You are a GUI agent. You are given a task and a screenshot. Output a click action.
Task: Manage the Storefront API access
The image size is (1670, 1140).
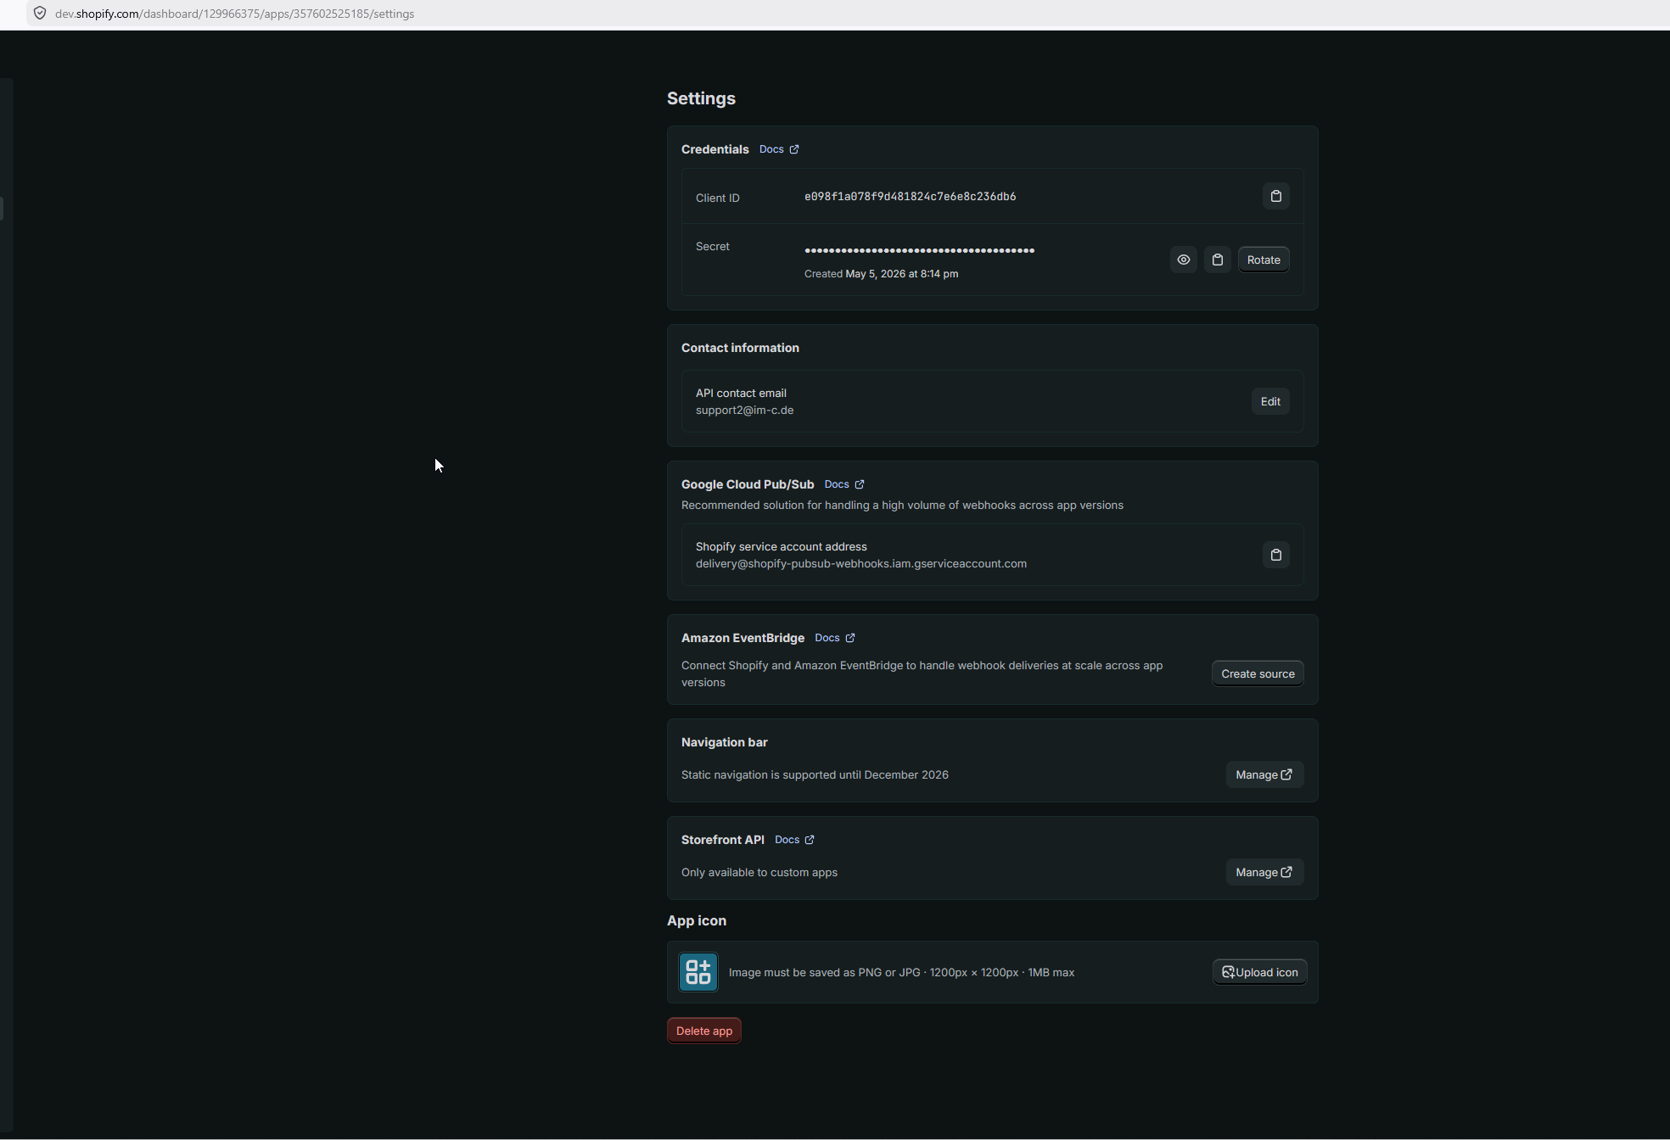tap(1264, 872)
